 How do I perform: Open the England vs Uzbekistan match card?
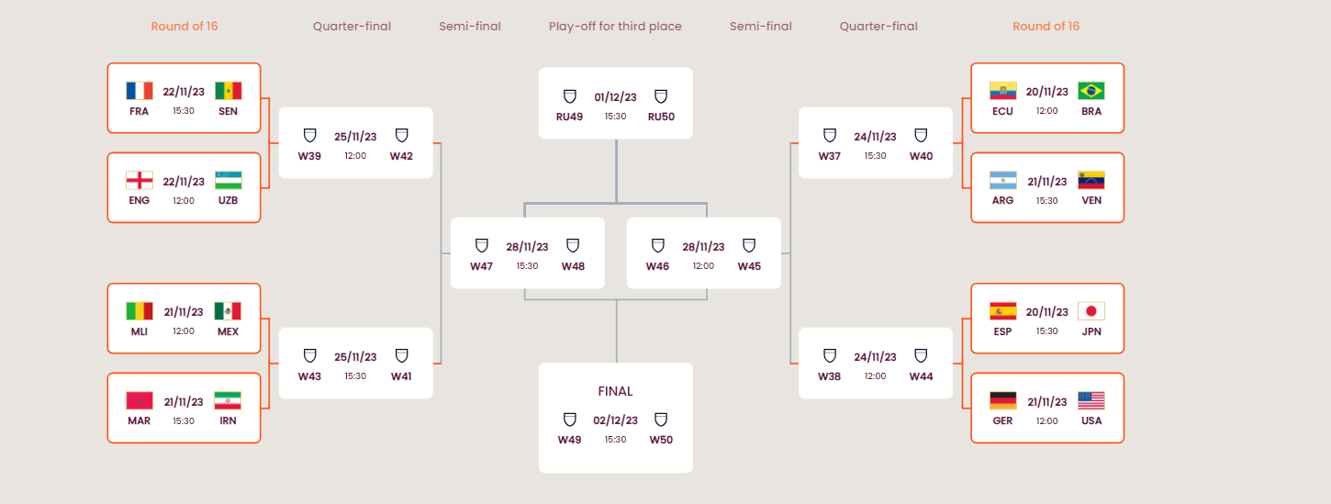click(x=184, y=187)
